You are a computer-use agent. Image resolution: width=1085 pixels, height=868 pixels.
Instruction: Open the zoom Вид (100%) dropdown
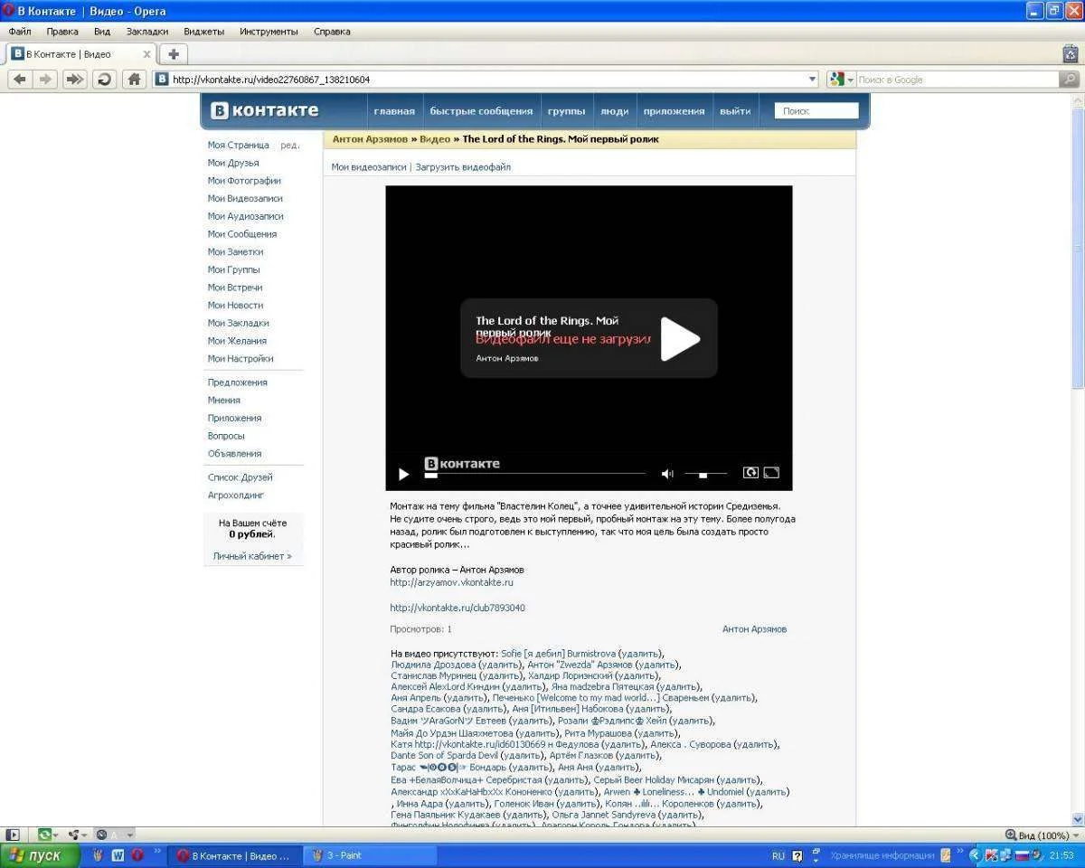(x=1043, y=835)
